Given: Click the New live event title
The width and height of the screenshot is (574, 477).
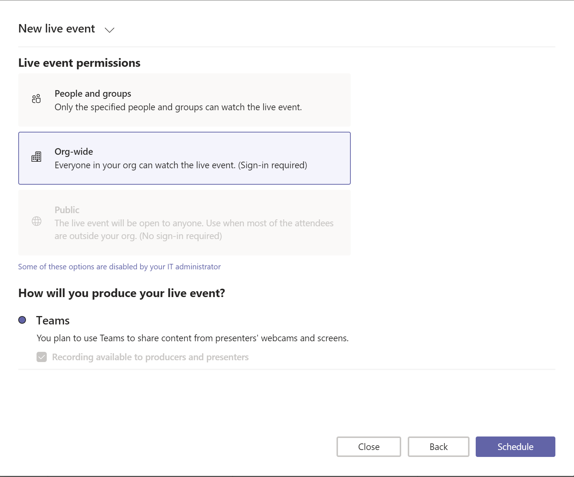Looking at the screenshot, I should tap(57, 29).
